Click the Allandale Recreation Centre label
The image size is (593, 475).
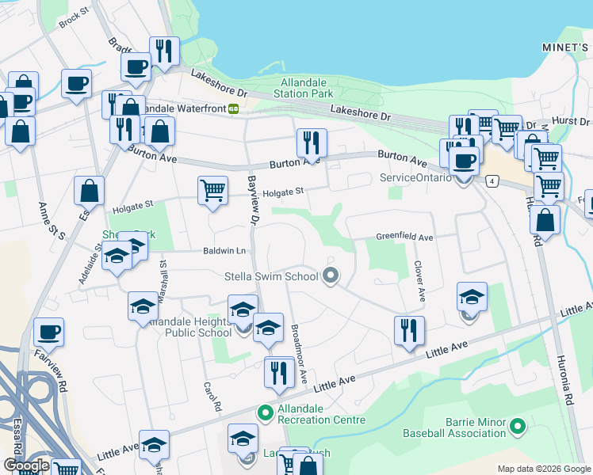click(x=321, y=414)
